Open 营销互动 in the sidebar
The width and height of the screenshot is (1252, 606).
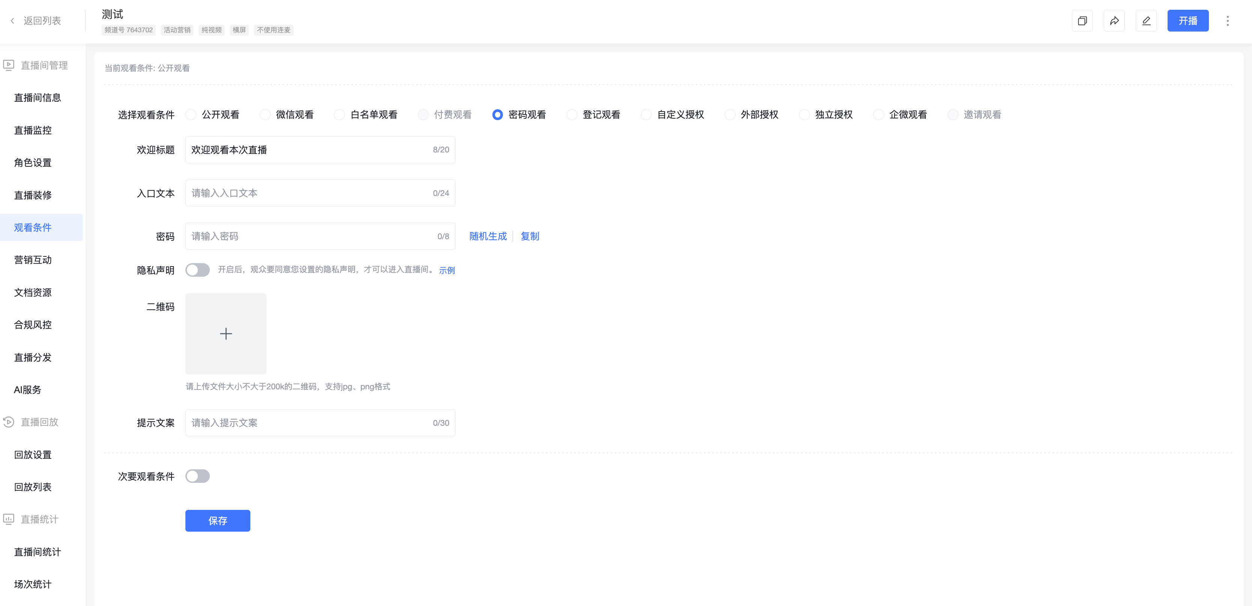click(x=33, y=260)
